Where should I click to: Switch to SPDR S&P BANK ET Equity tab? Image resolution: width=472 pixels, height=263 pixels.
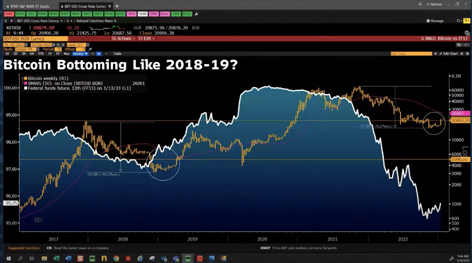[x=28, y=6]
